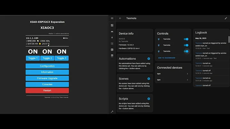Add a script with the plus icon
Image resolution: width=230 pixels, height=129 pixels.
(149, 99)
